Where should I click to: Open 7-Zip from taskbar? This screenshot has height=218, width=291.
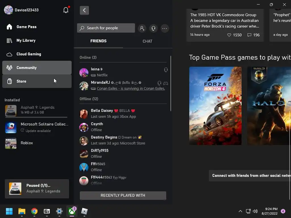click(47, 211)
